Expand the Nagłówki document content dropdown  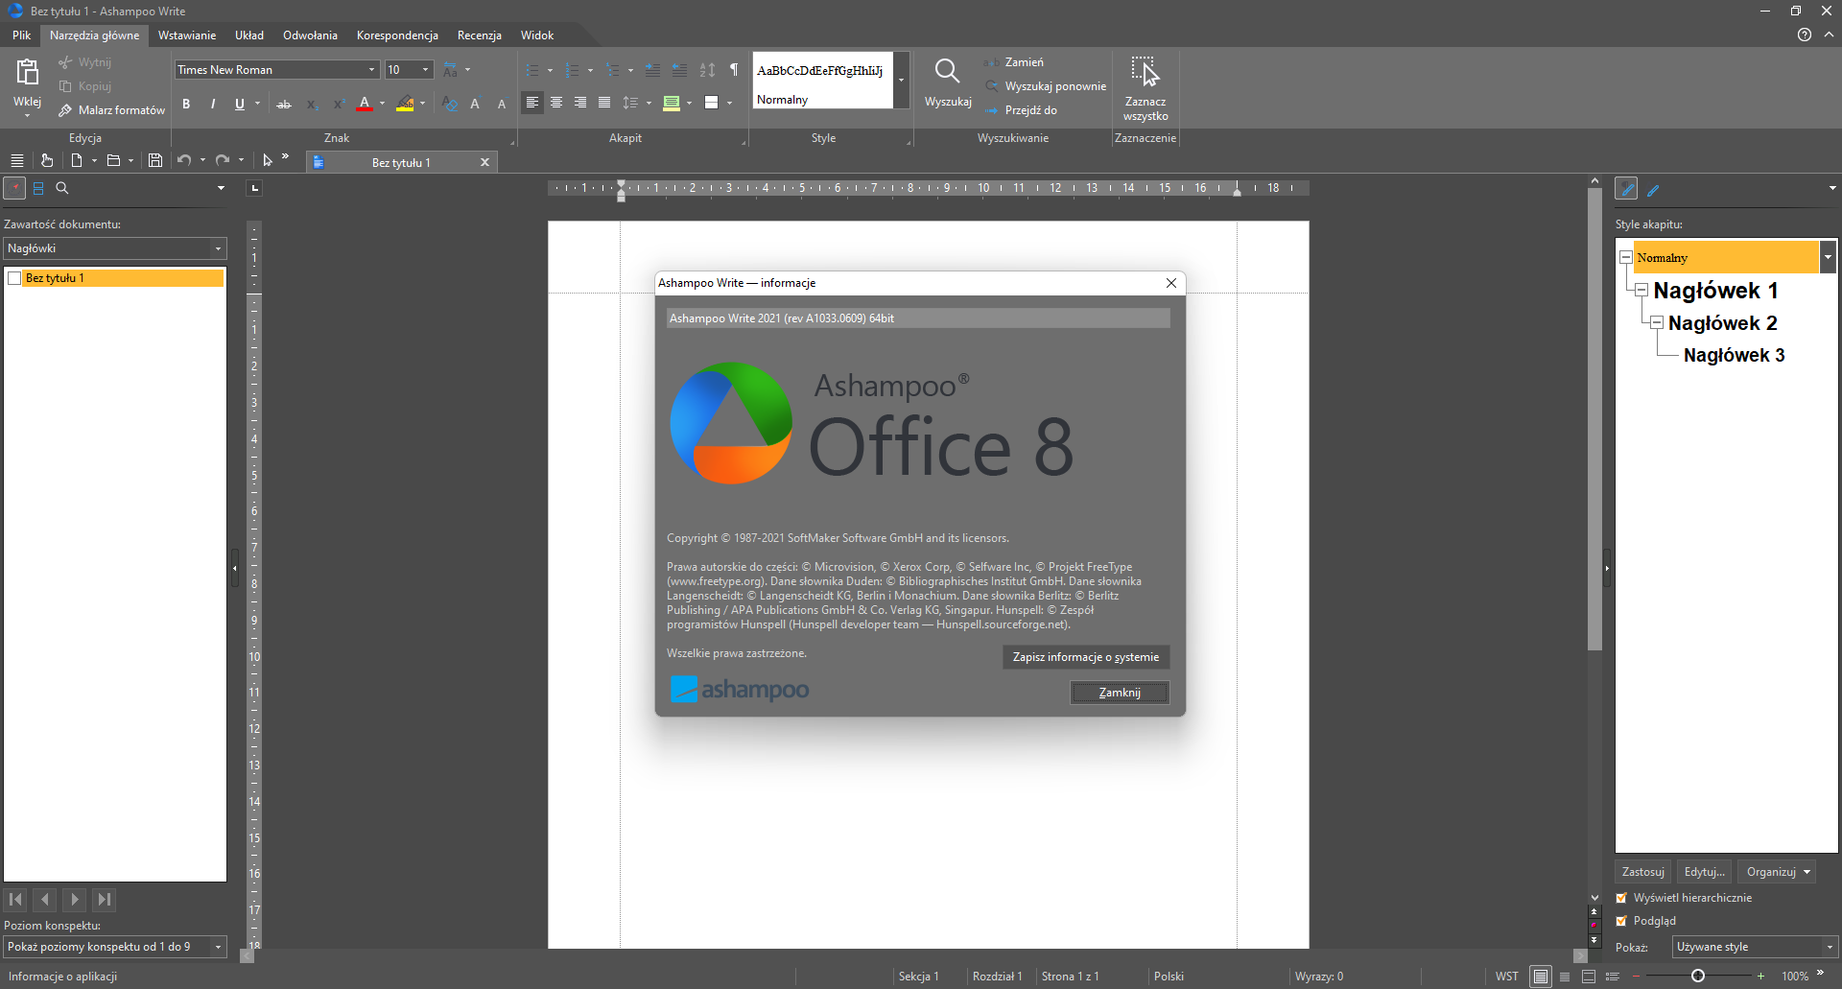pyautogui.click(x=219, y=248)
